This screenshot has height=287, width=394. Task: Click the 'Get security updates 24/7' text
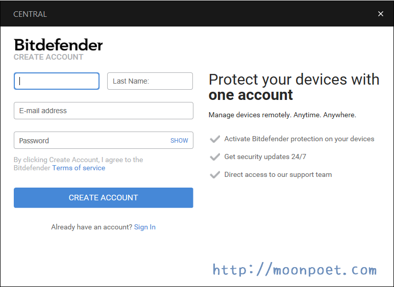pyautogui.click(x=265, y=156)
